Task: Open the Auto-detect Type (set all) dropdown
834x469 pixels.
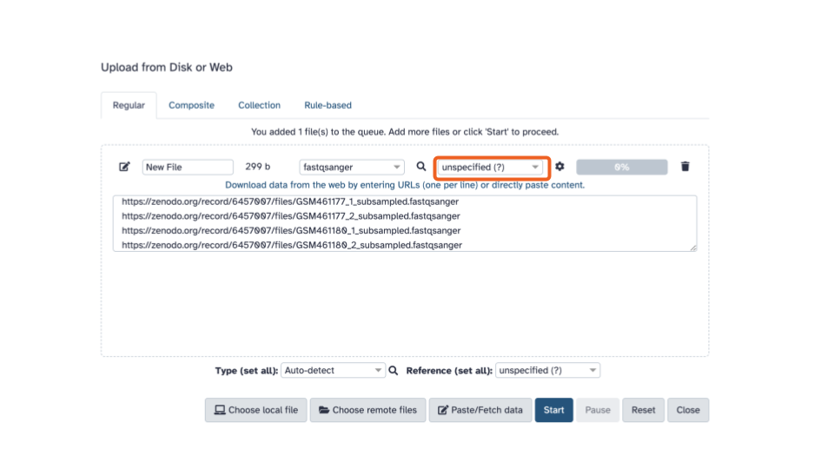Action: pos(333,370)
